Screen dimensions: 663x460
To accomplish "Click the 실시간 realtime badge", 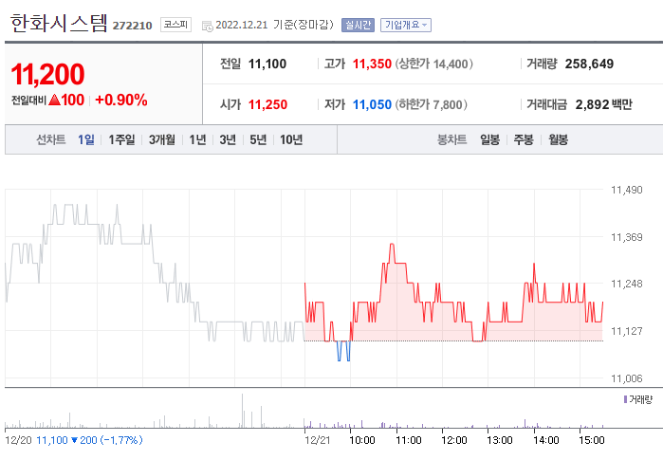I will point(358,25).
